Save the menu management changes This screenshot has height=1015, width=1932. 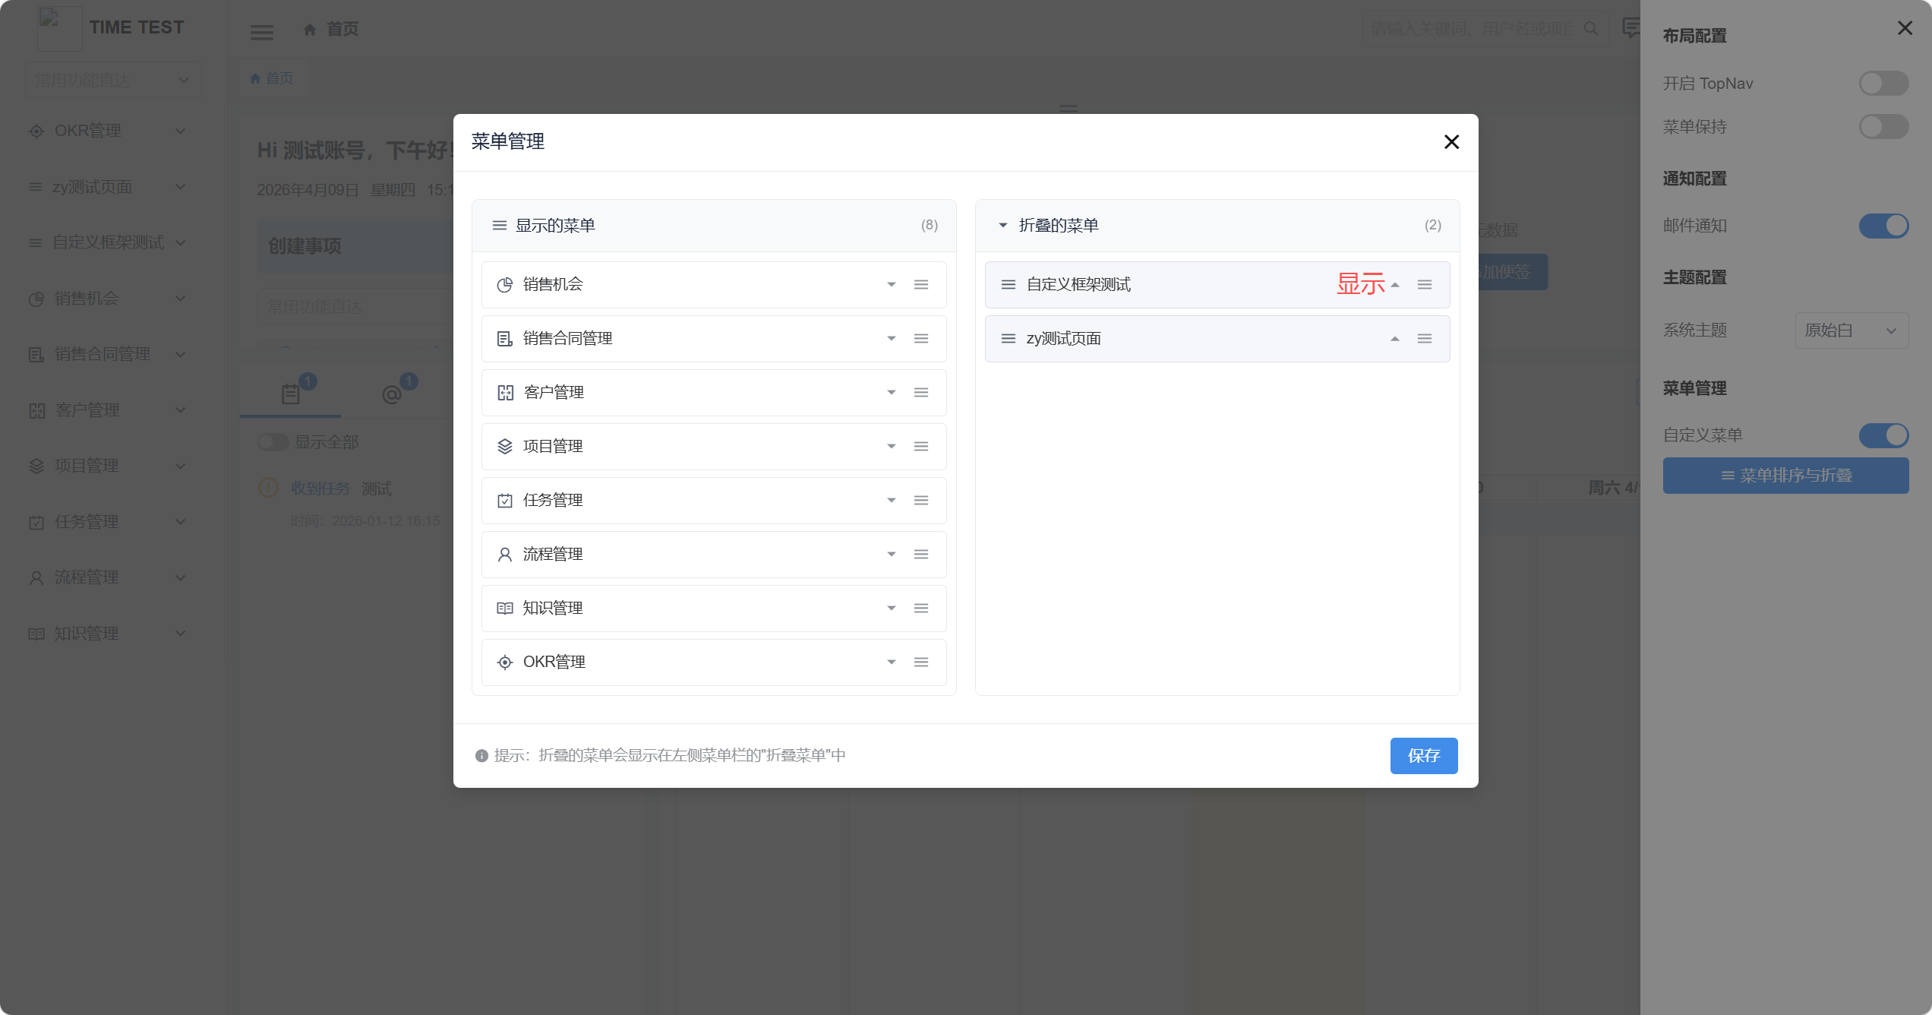pos(1424,756)
